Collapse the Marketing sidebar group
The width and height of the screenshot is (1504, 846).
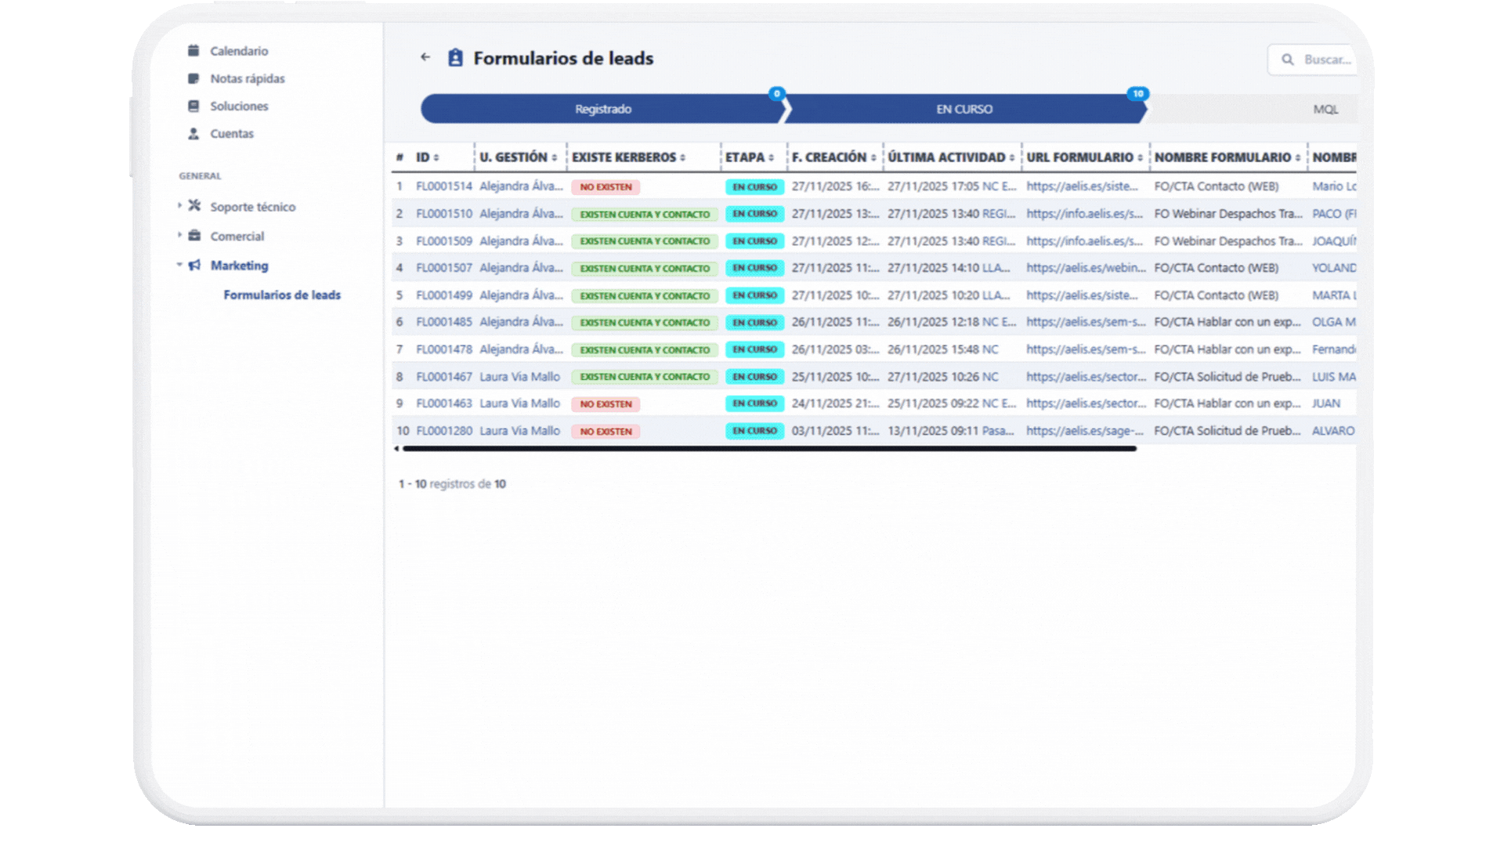pyautogui.click(x=179, y=266)
